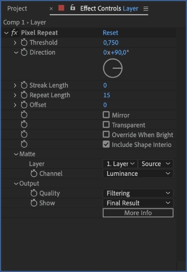Enable the Repeat Length stopwatch
The image size is (187, 272).
coord(24,95)
